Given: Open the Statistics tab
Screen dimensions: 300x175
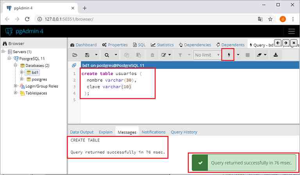Looking at the screenshot, I should (162, 45).
